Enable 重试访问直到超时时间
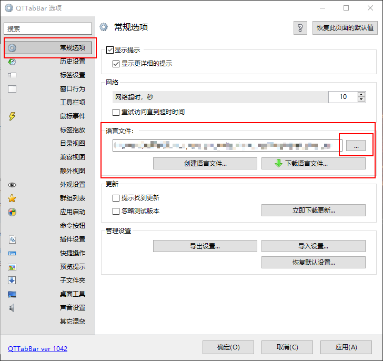Image resolution: width=383 pixels, height=361 pixels. [116, 112]
